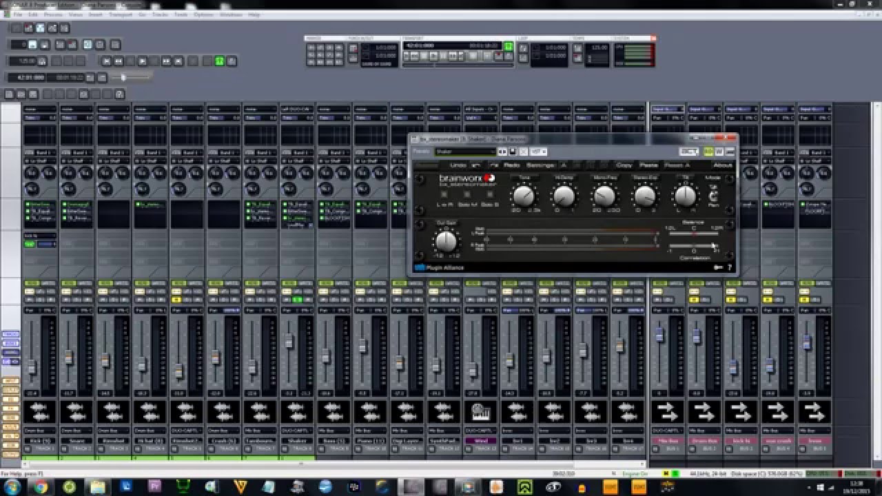Open the Process menu

[x=53, y=14]
